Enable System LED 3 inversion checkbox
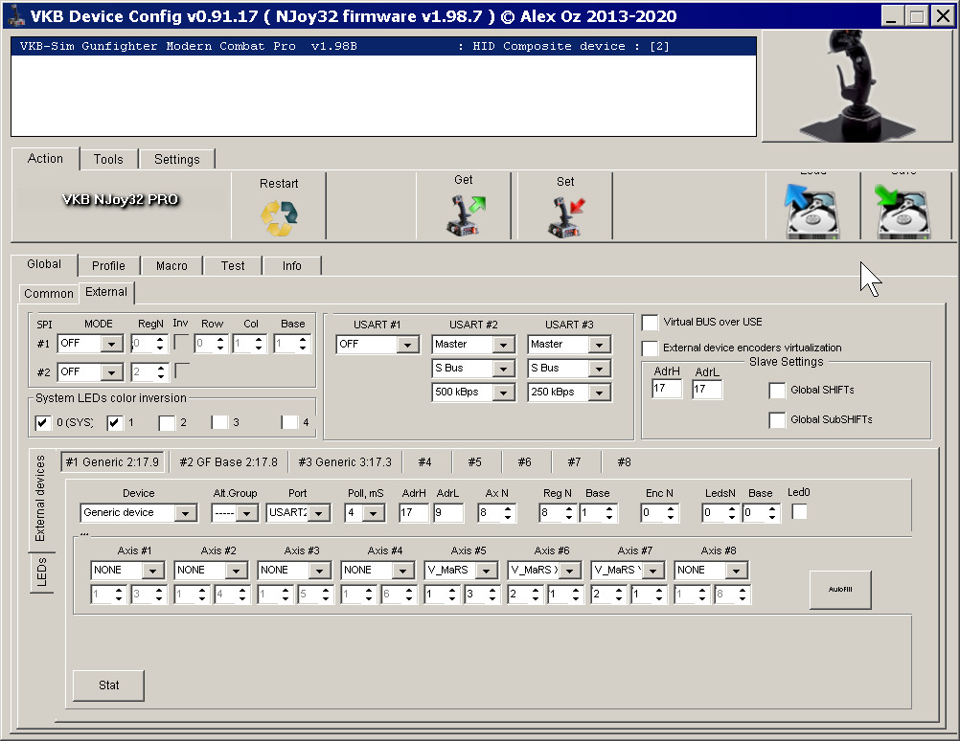960x741 pixels. click(219, 422)
